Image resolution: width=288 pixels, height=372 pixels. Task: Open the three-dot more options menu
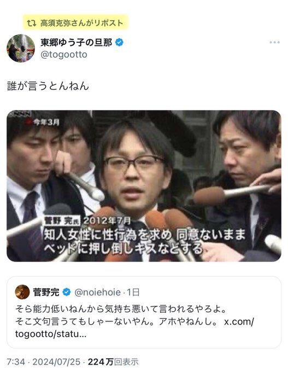click(x=274, y=42)
